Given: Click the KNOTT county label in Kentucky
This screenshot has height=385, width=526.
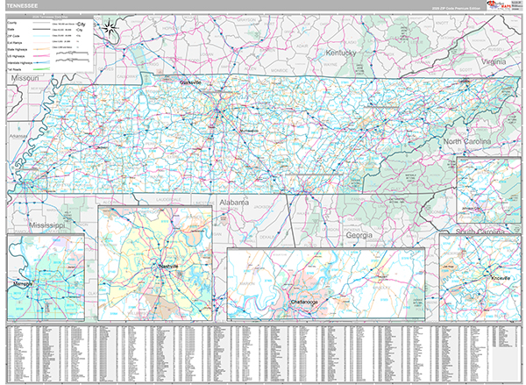Looking at the screenshot, I should 442,23.
